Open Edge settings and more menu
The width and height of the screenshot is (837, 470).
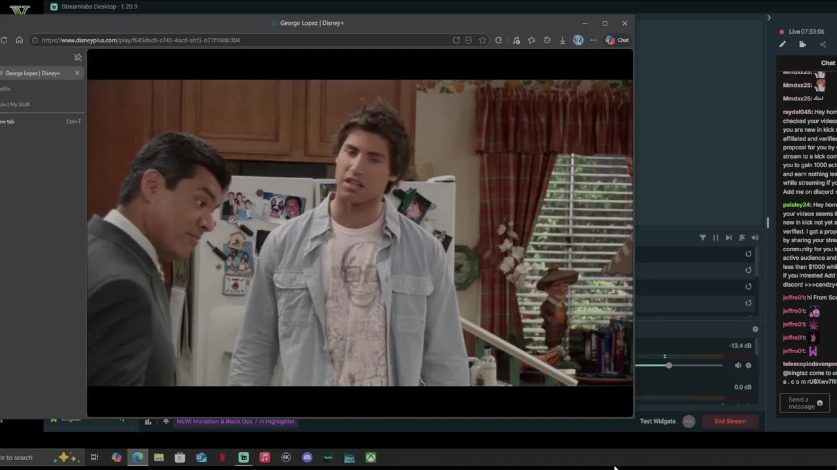click(x=594, y=40)
